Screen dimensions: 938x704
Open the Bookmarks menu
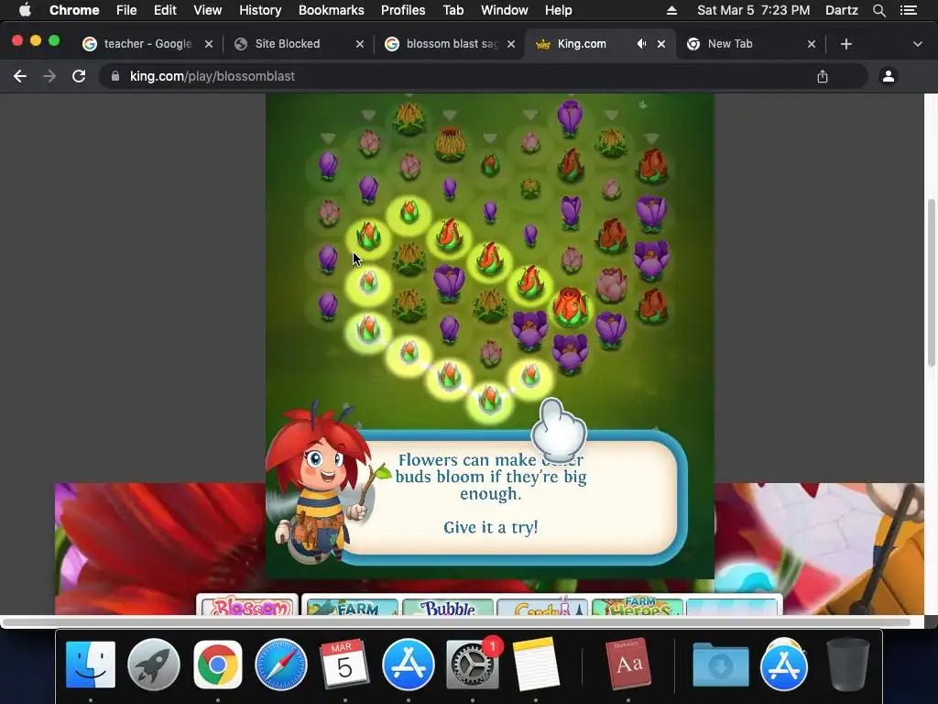point(331,10)
